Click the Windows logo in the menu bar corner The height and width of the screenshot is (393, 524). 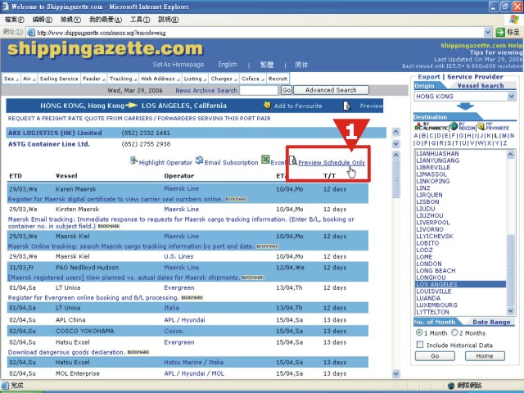pyautogui.click(x=513, y=20)
